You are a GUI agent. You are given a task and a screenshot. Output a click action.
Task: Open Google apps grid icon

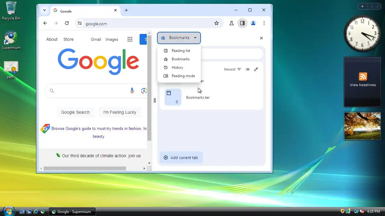coord(130,39)
